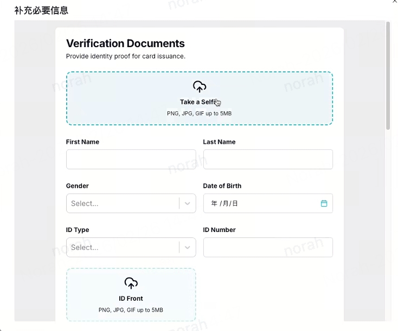The width and height of the screenshot is (398, 331).
Task: Focus the ID Number input field
Action: coord(268,247)
